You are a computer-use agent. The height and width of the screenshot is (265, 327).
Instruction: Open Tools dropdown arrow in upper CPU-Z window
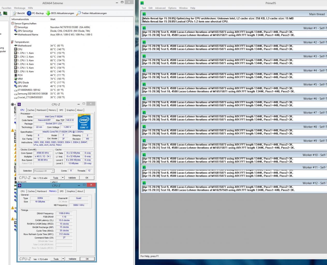point(63,178)
